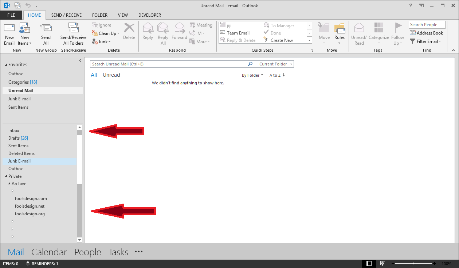Open the FILE menu
This screenshot has width=459, height=268.
(11, 15)
